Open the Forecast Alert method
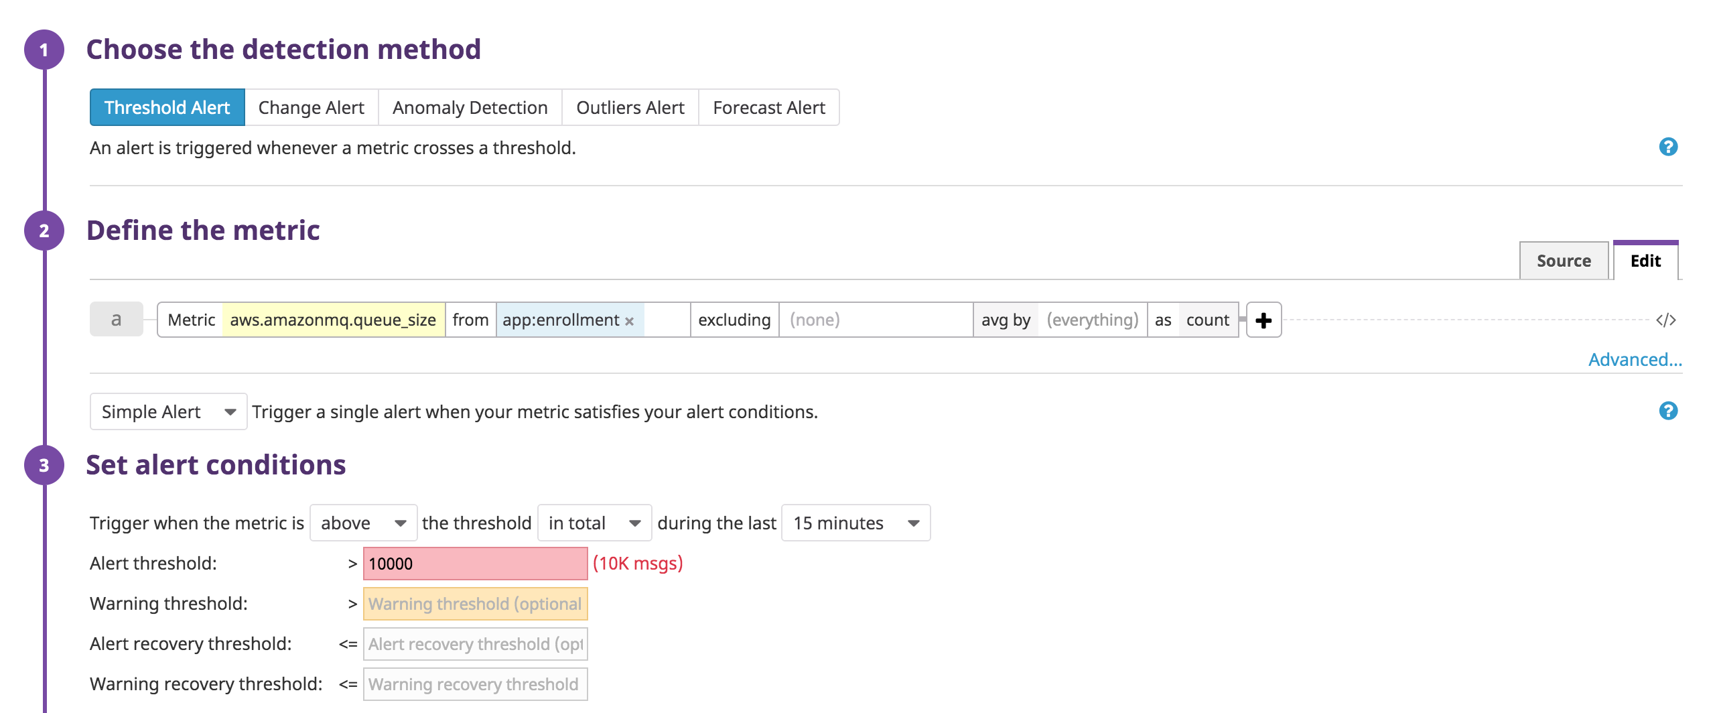 [769, 107]
